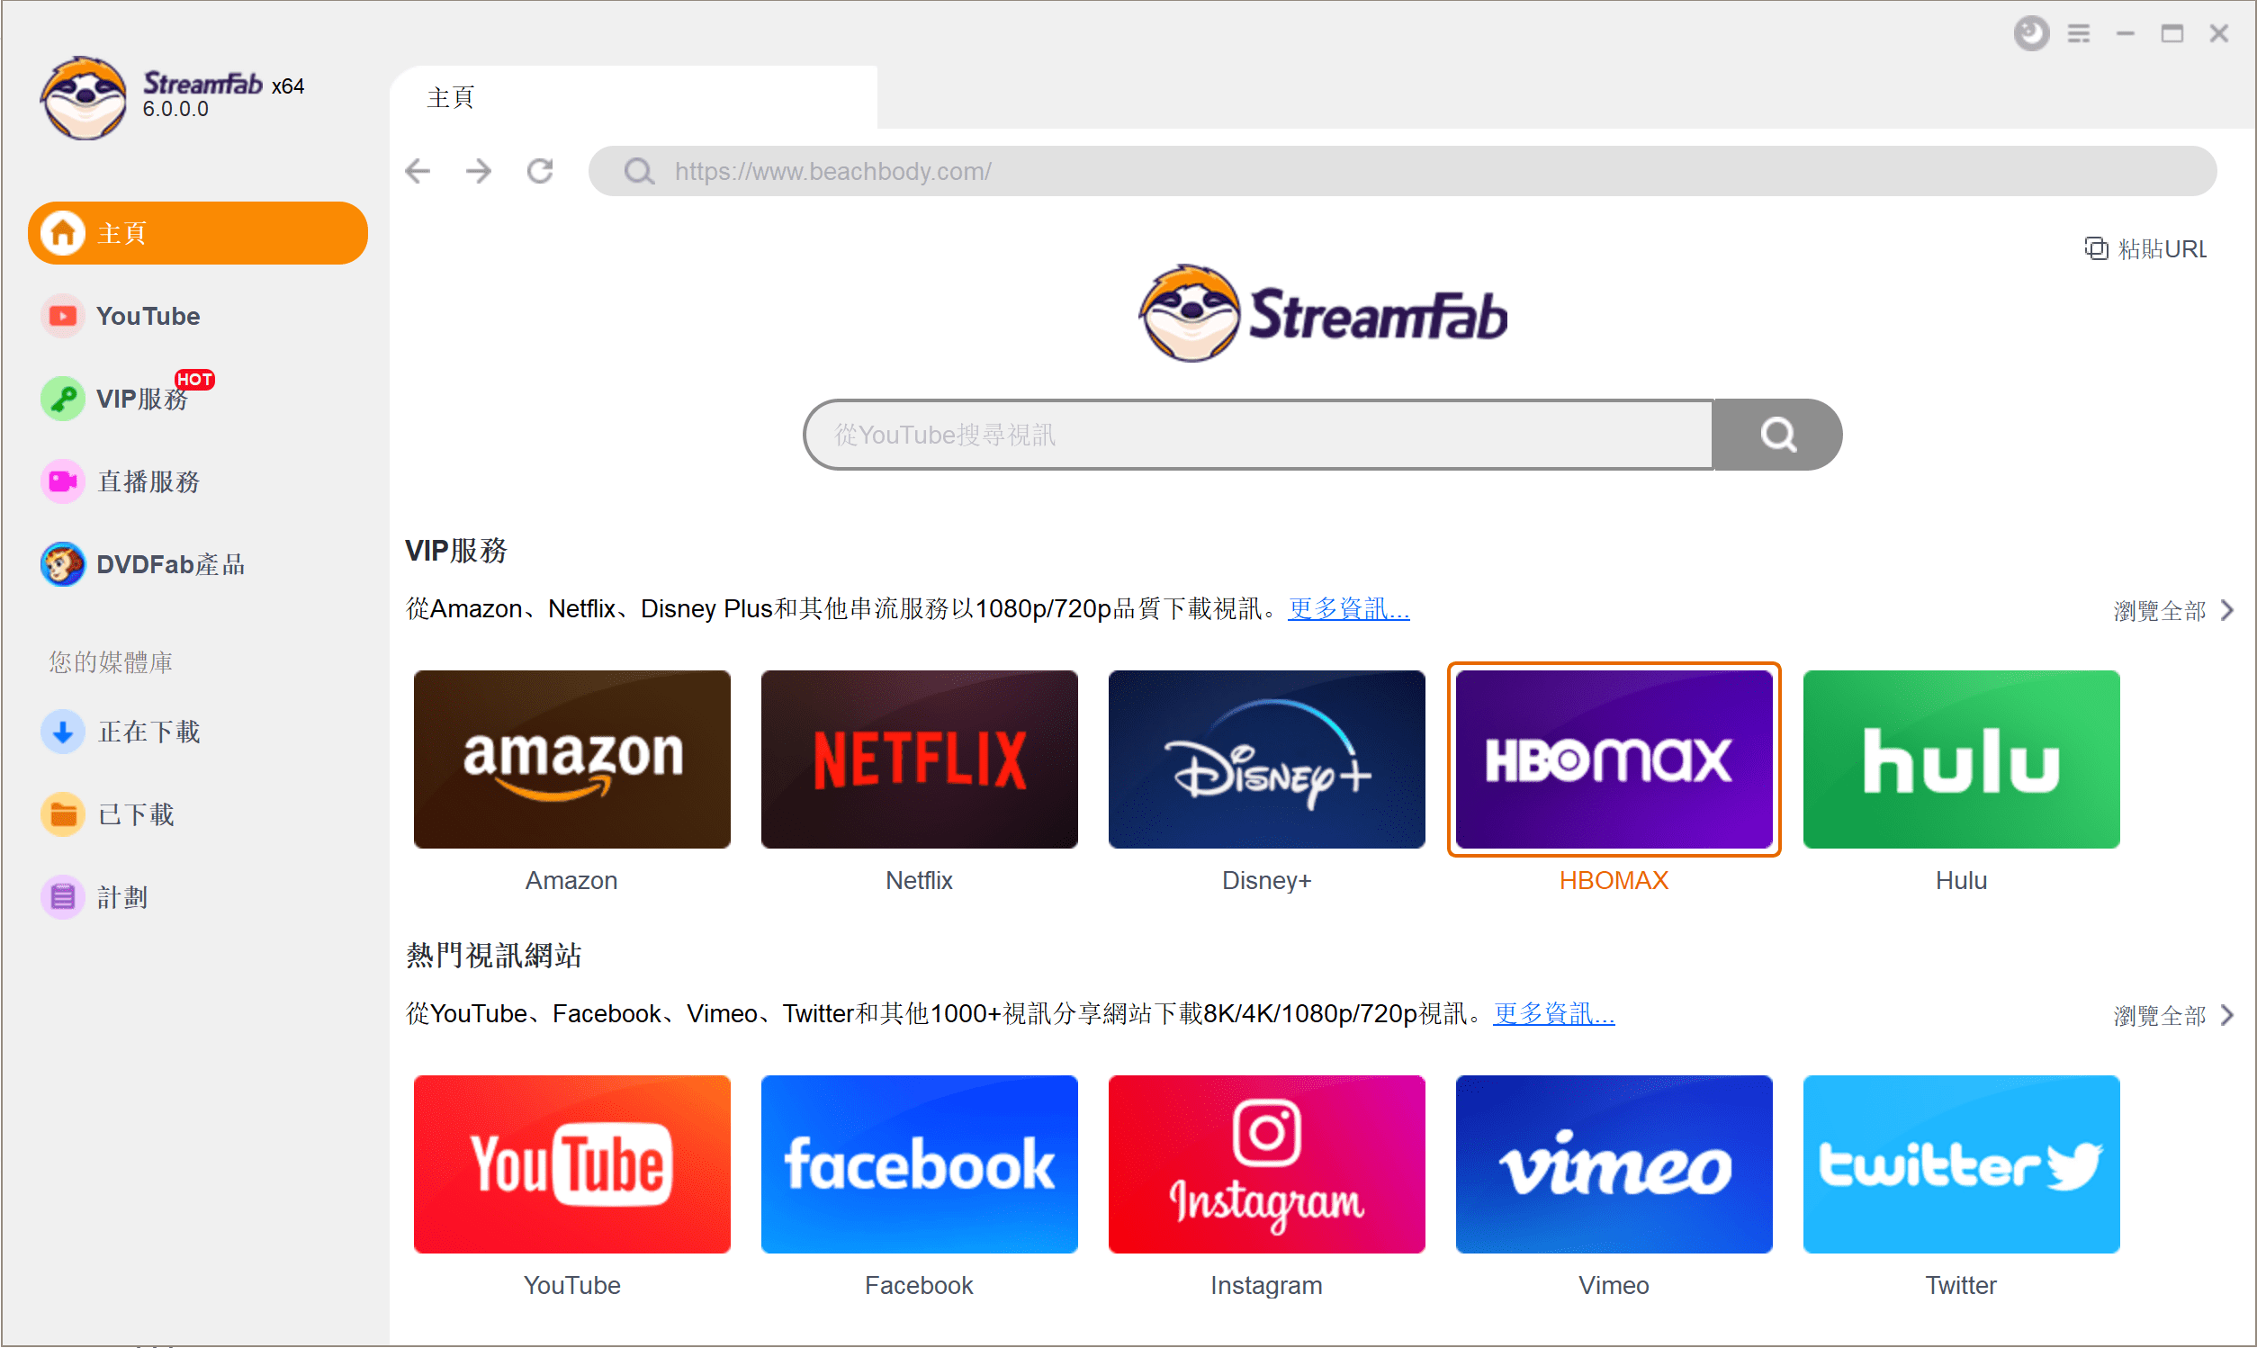Click the blue download arrow icon
Image resolution: width=2257 pixels, height=1348 pixels.
63,732
